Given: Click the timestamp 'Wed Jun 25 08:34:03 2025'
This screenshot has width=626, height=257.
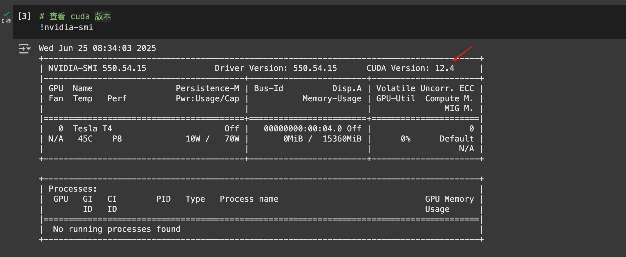Looking at the screenshot, I should tap(97, 48).
